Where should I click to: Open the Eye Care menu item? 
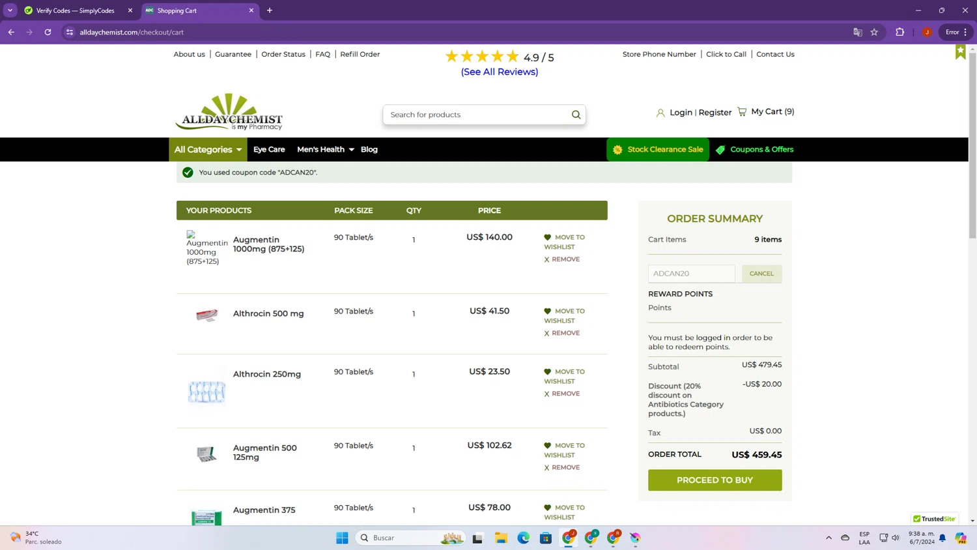(269, 150)
